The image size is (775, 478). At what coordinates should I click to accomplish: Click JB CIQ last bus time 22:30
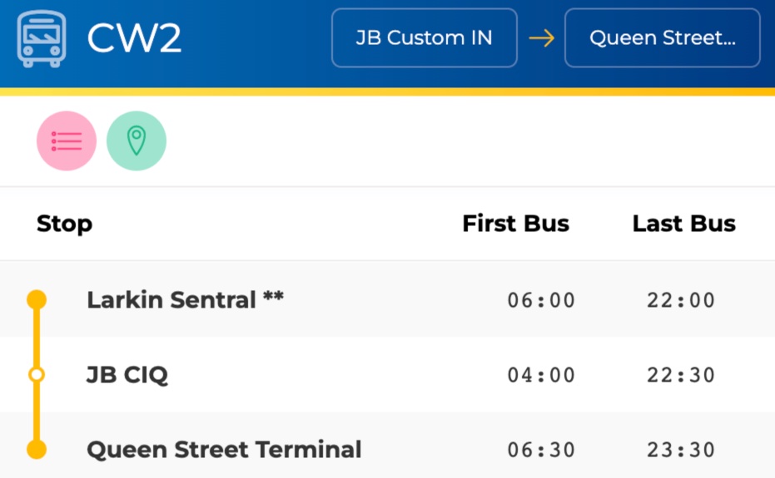(681, 375)
